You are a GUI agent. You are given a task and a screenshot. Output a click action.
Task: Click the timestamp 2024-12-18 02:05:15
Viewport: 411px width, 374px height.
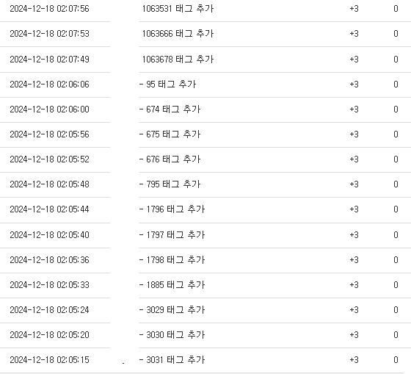pyautogui.click(x=50, y=359)
